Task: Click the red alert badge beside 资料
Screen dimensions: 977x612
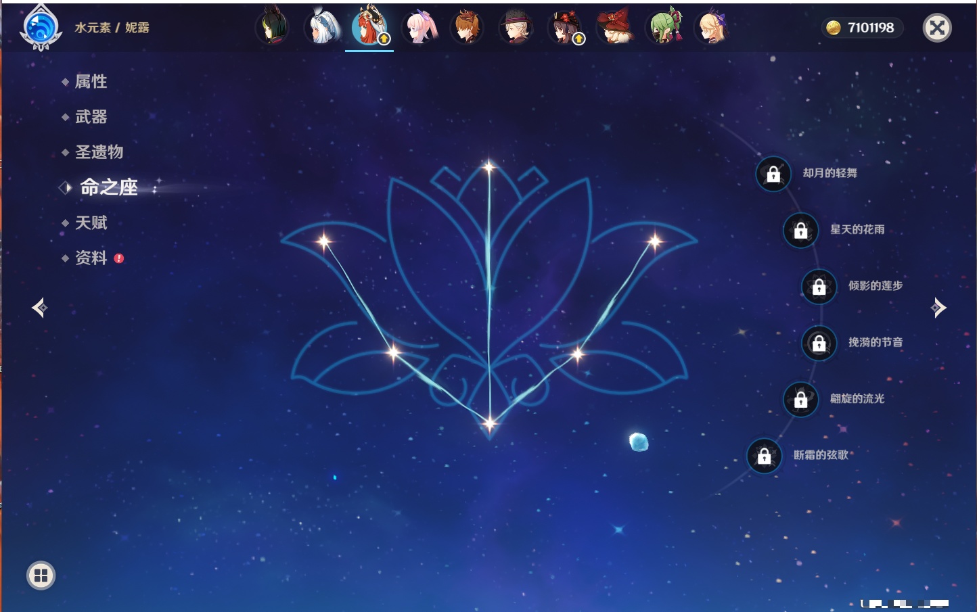Action: (x=119, y=258)
